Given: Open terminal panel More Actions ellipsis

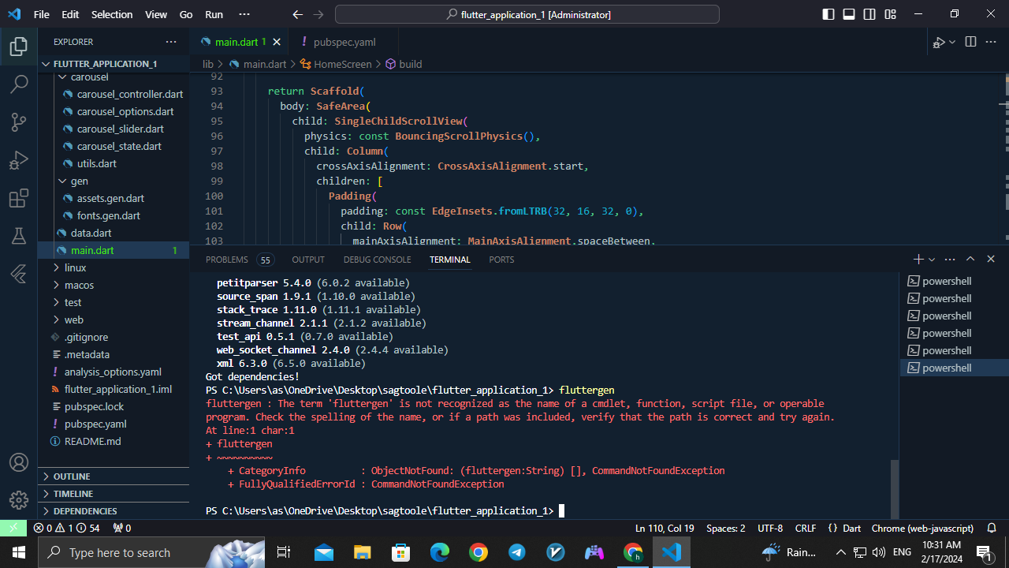Looking at the screenshot, I should (950, 259).
